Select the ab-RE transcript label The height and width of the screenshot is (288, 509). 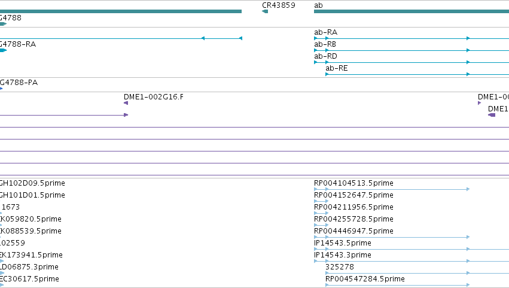coord(337,68)
